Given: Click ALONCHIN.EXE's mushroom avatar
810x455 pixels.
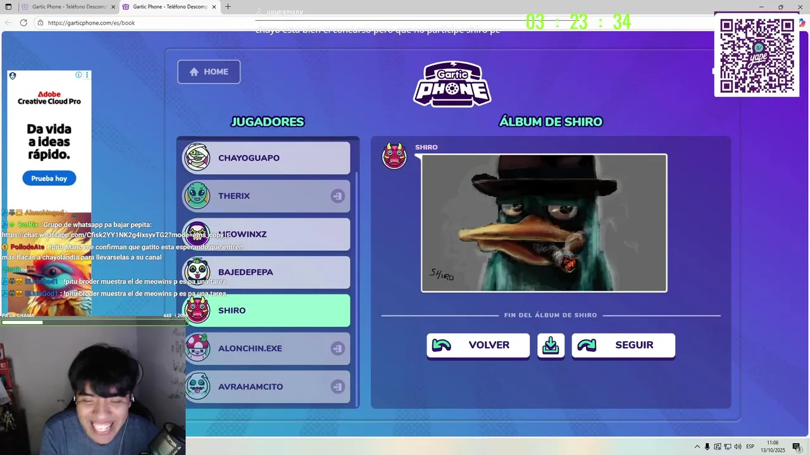Looking at the screenshot, I should pyautogui.click(x=197, y=348).
